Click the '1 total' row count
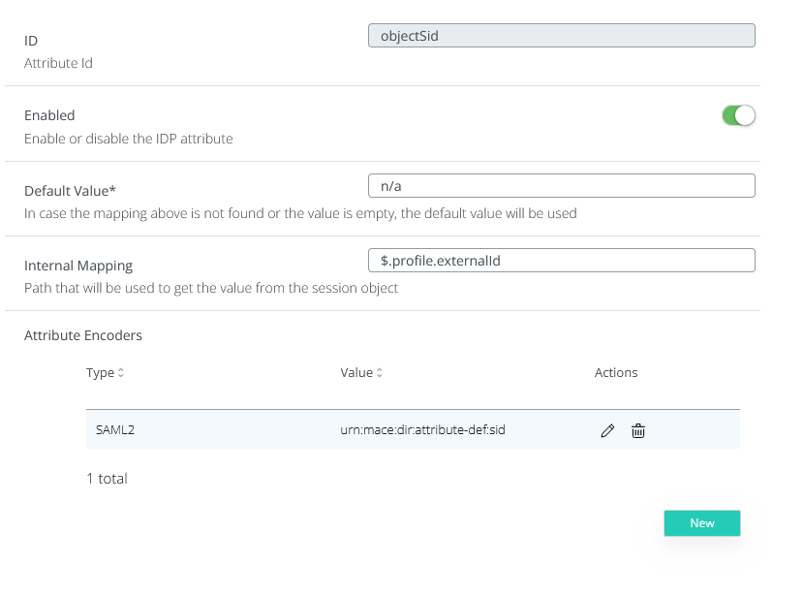 click(x=107, y=479)
